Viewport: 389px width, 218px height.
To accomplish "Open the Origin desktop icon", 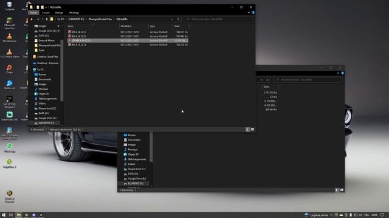I will tap(10, 69).
